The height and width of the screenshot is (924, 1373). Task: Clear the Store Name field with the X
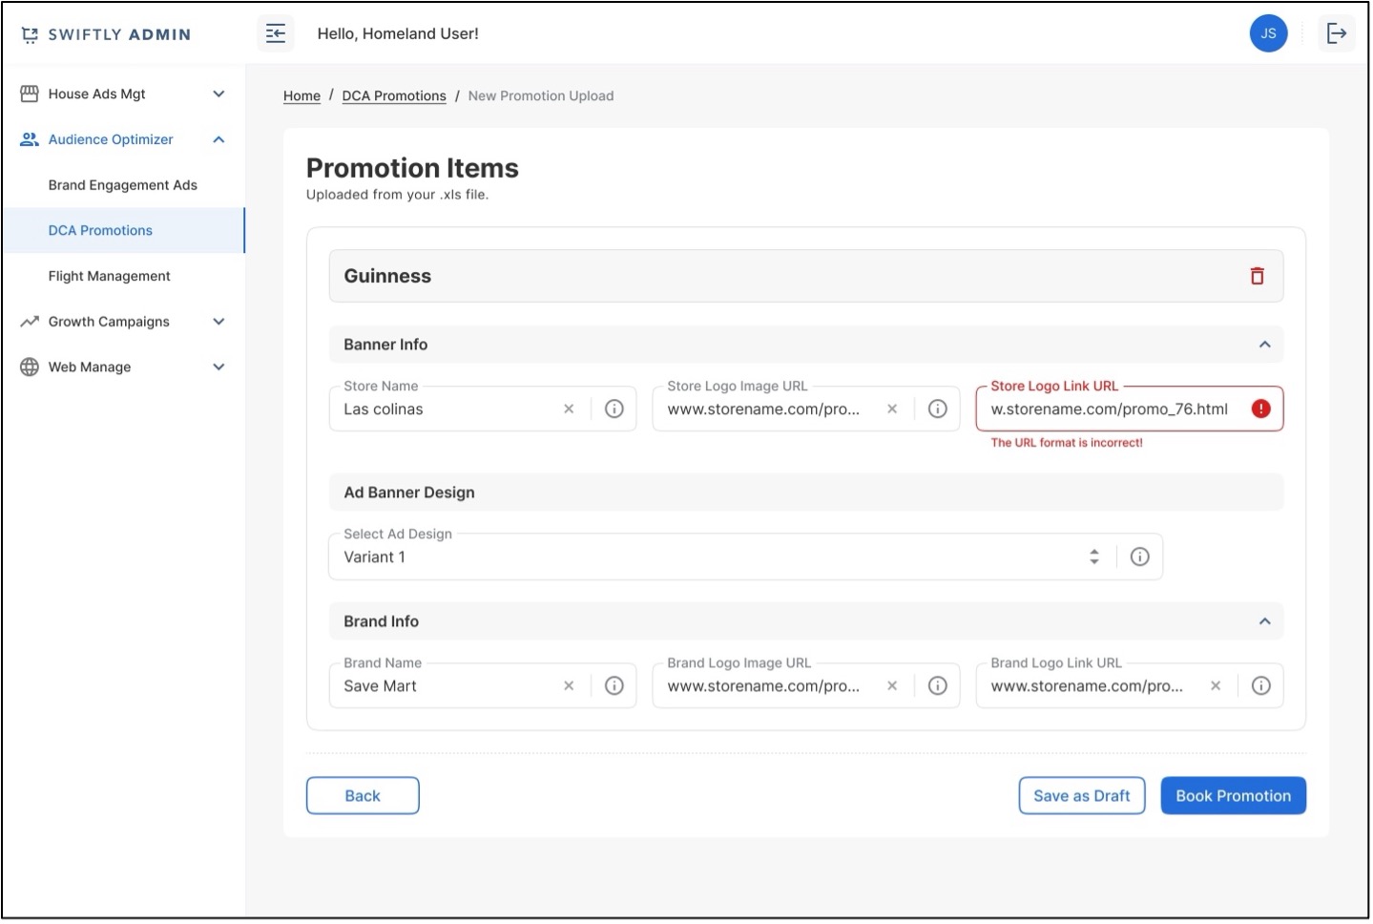tap(568, 409)
